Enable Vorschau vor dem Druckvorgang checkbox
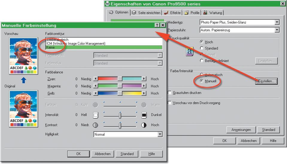 [x=170, y=103]
